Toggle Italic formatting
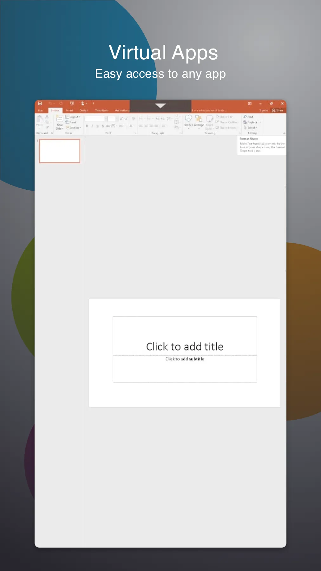This screenshot has height=571, width=321. pos(92,126)
